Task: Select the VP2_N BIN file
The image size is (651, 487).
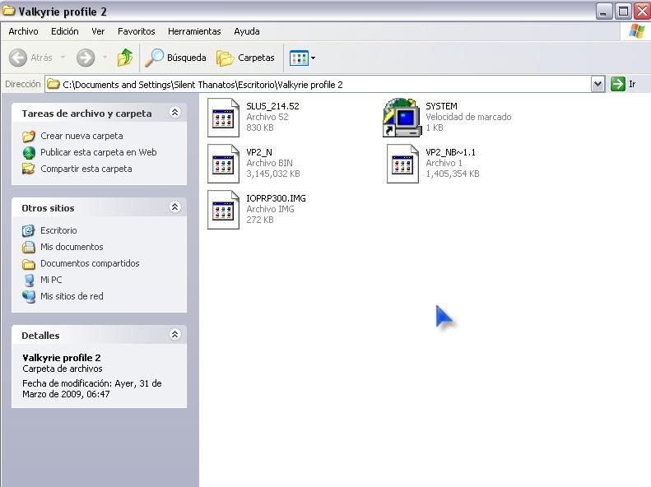Action: [223, 163]
